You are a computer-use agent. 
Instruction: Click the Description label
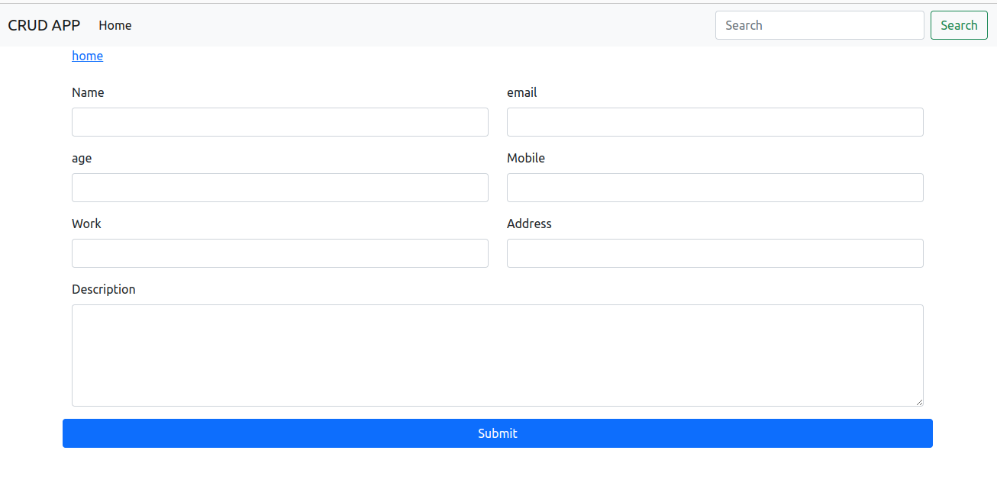[104, 289]
